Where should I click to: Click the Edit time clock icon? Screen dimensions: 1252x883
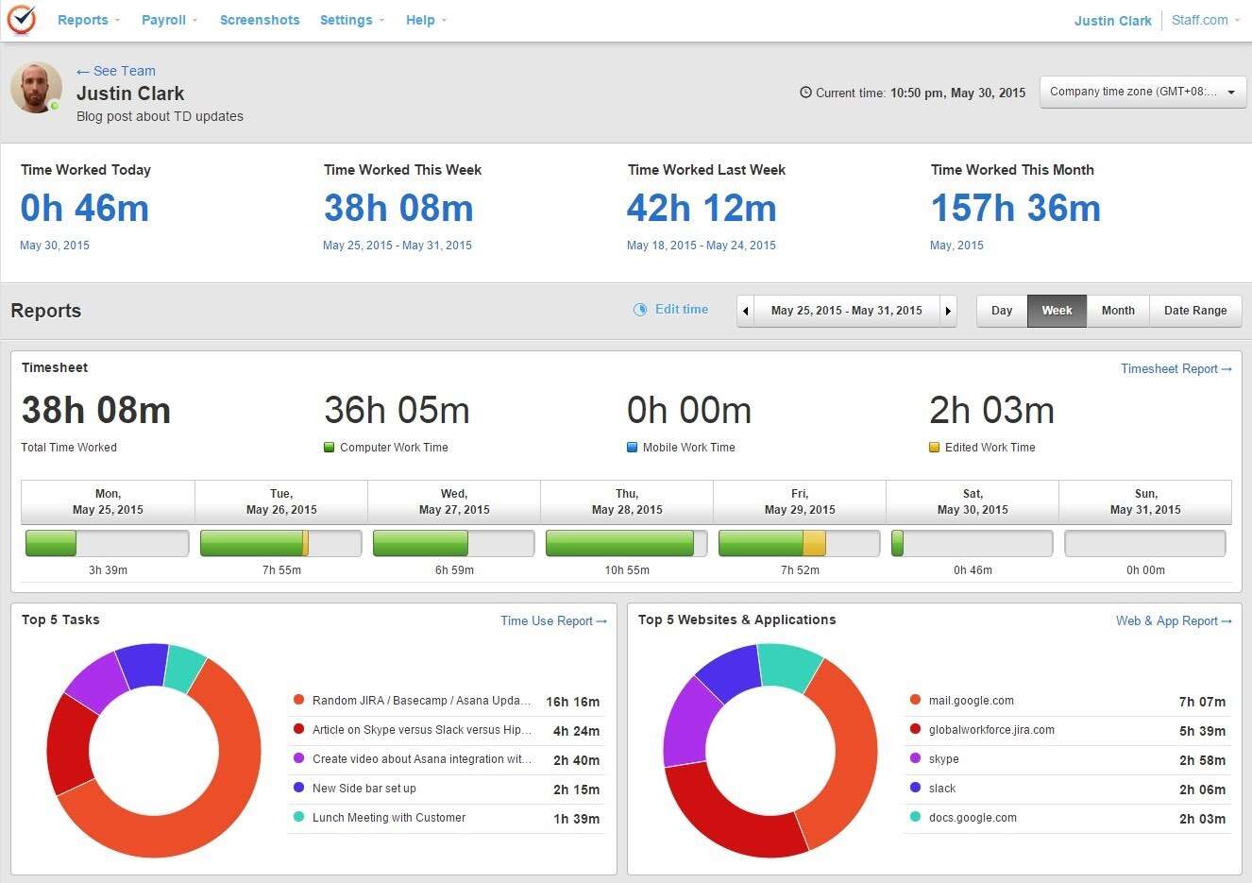[x=640, y=310]
